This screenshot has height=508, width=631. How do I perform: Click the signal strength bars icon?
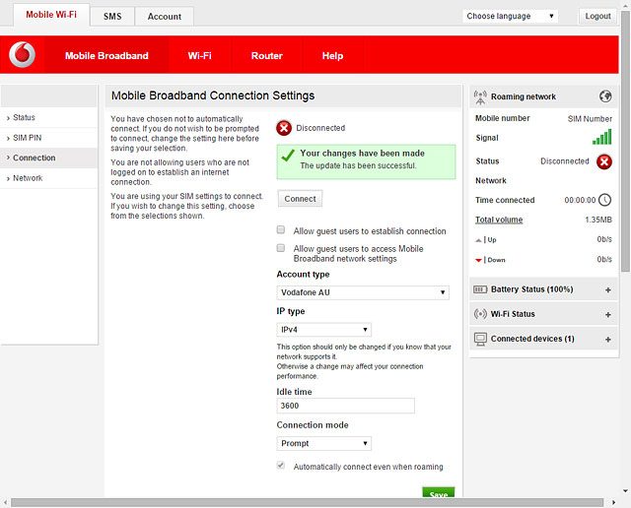point(601,138)
